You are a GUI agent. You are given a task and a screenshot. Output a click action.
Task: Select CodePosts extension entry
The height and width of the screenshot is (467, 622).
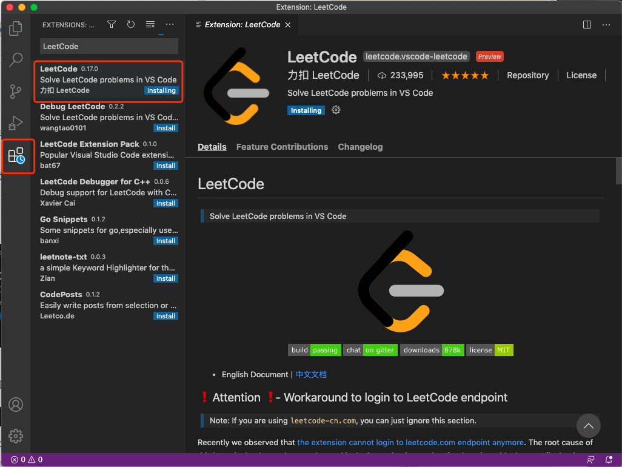click(109, 306)
